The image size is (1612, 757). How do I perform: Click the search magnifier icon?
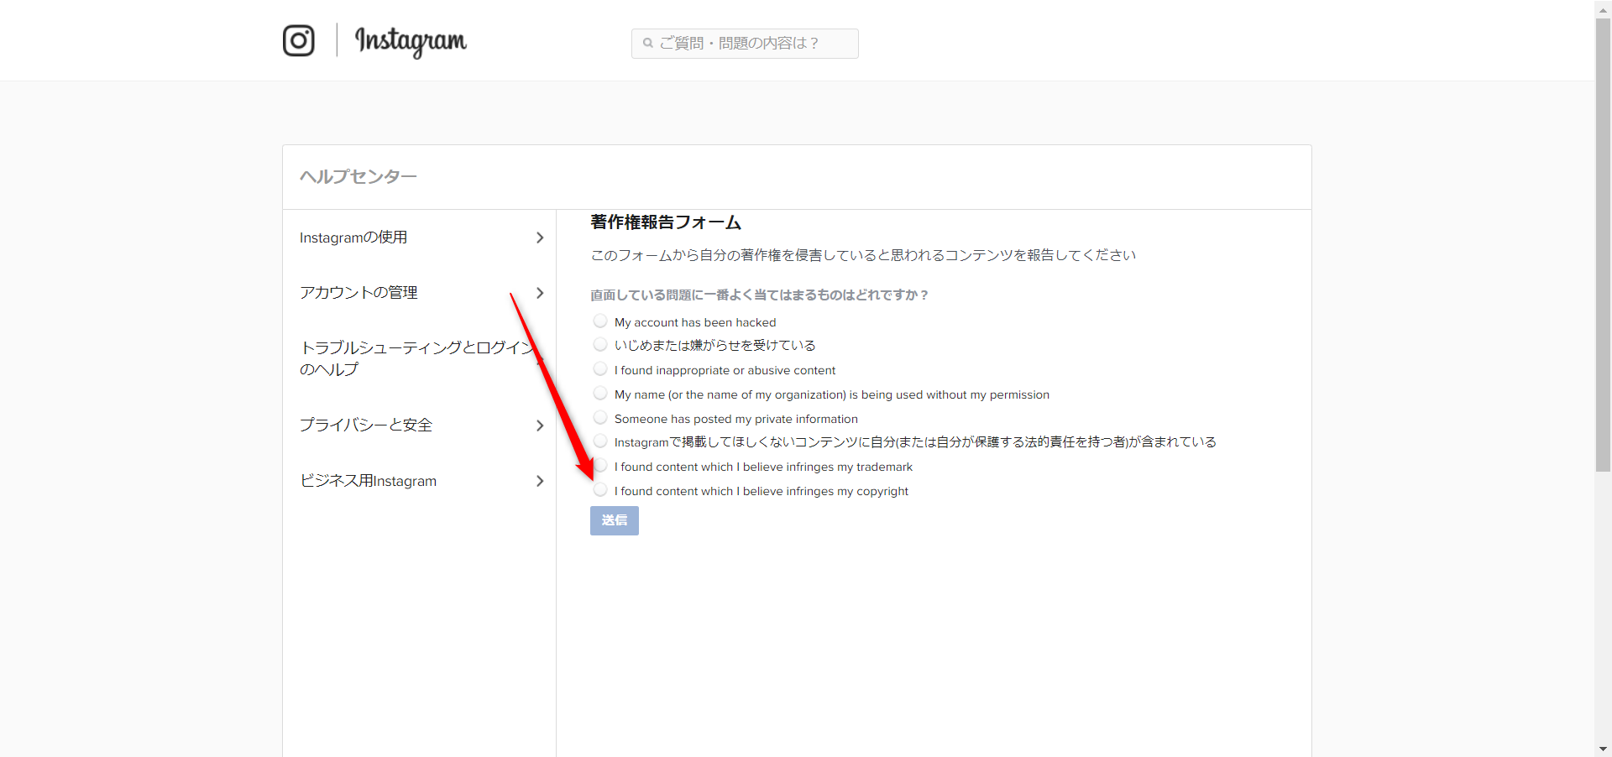point(647,43)
